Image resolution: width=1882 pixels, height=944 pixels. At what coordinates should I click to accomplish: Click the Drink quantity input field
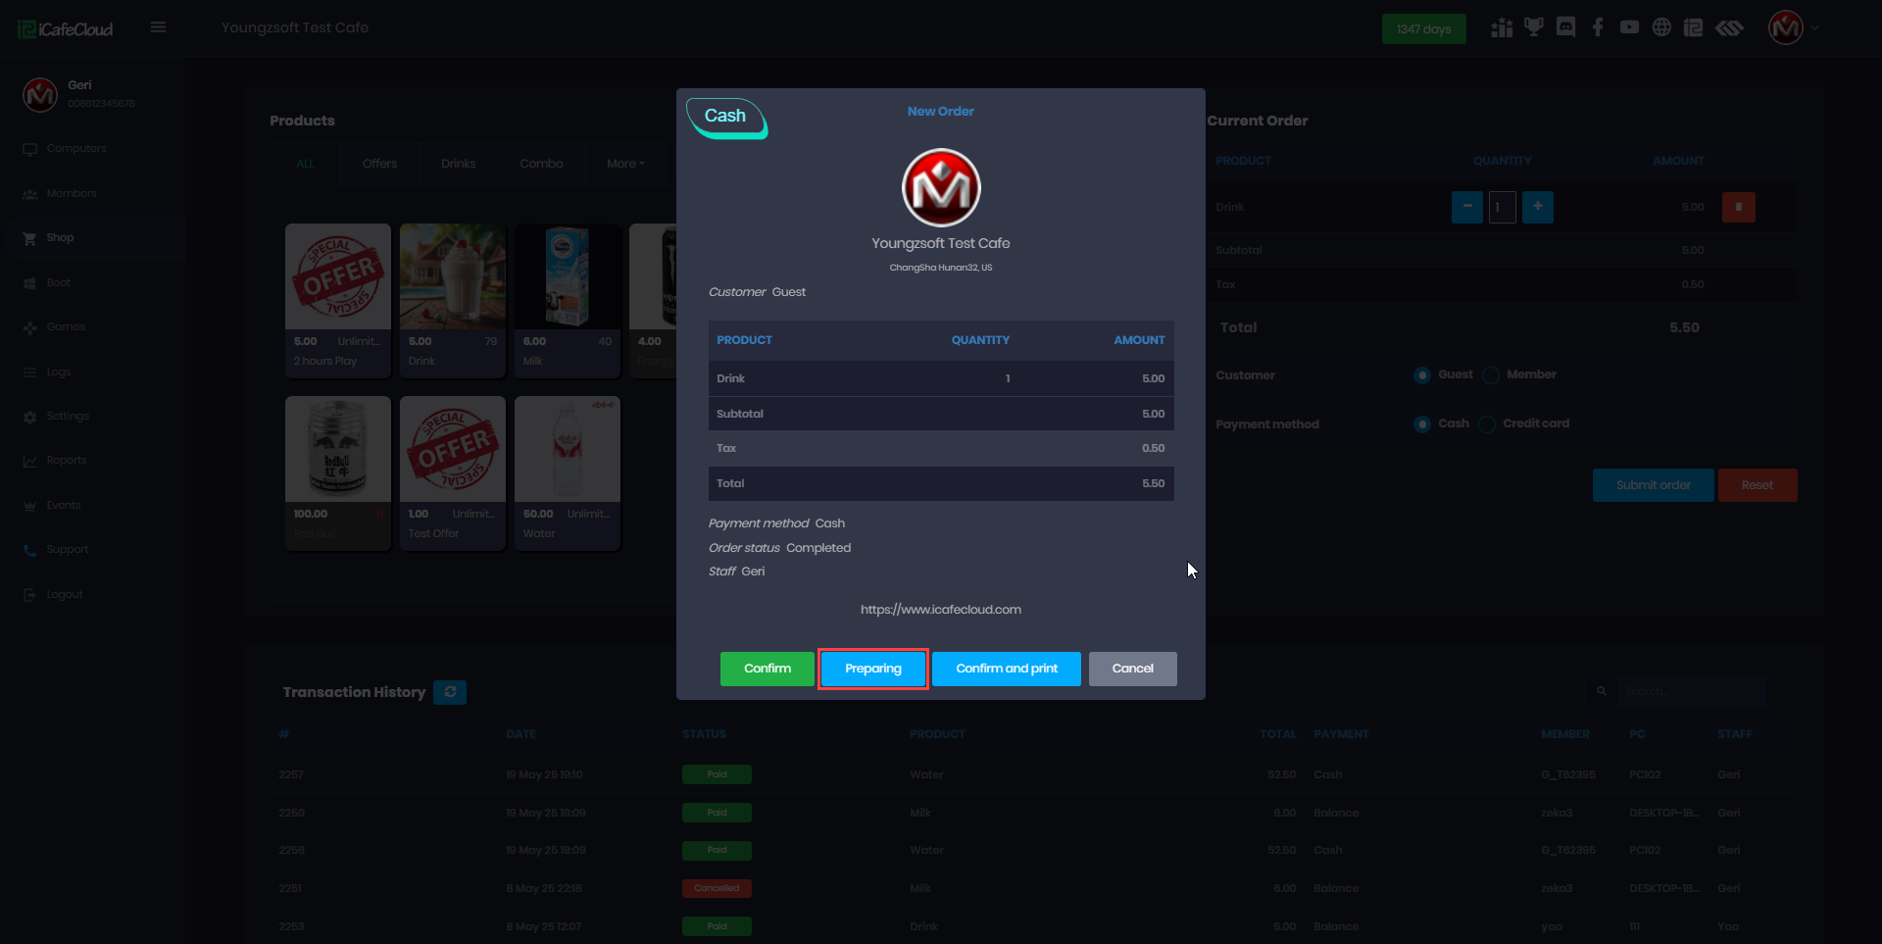(1503, 207)
